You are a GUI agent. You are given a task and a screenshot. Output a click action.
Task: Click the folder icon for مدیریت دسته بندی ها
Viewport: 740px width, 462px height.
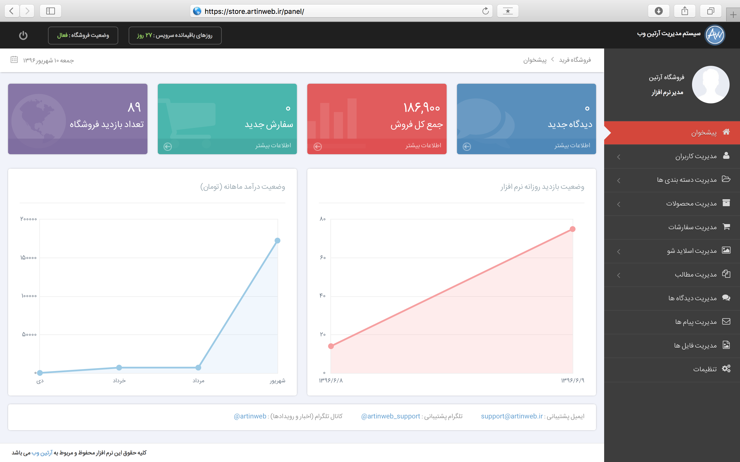pyautogui.click(x=726, y=179)
